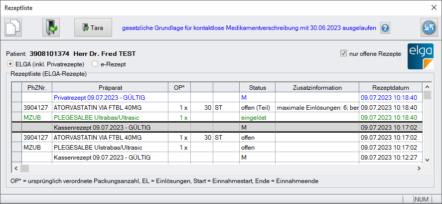Click the ELGA logo icon

(x=421, y=56)
